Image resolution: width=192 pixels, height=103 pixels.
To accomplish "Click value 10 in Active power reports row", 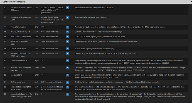I will coord(42,61).
